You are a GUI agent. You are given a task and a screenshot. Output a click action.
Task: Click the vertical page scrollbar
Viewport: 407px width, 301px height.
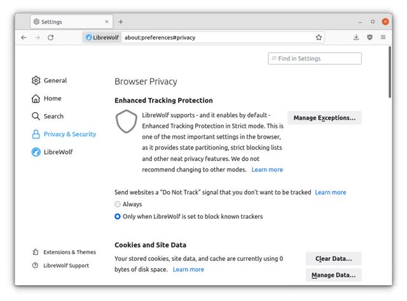coord(390,72)
